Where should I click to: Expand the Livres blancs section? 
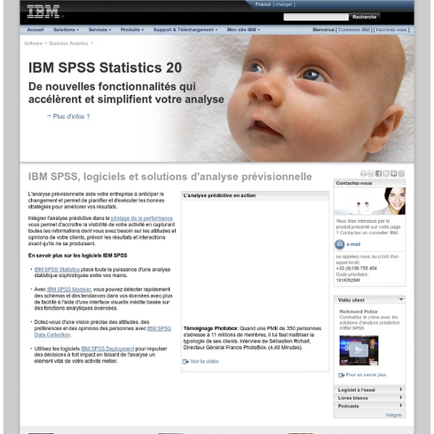pyautogui.click(x=370, y=398)
